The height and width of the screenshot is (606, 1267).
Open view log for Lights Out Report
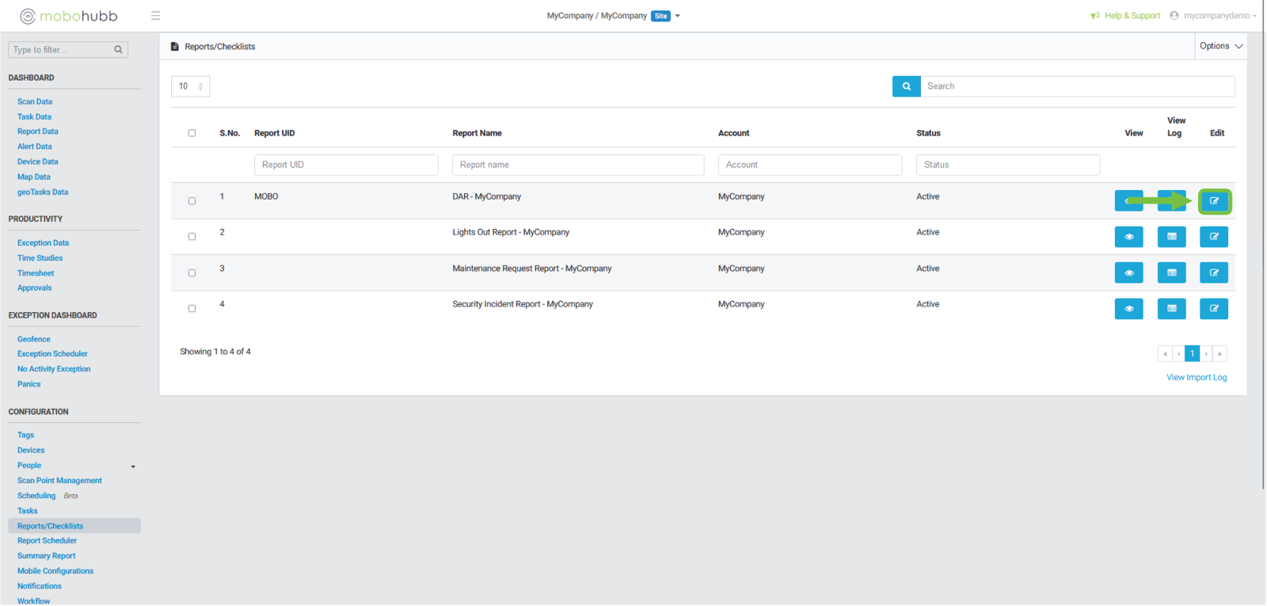click(x=1171, y=237)
